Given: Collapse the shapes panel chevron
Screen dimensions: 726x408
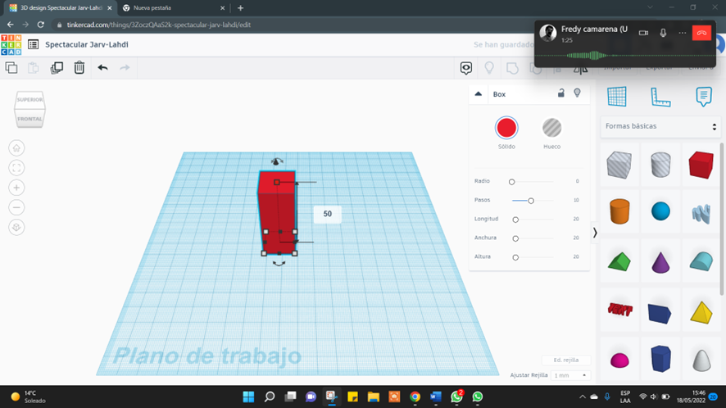Looking at the screenshot, I should tap(595, 233).
